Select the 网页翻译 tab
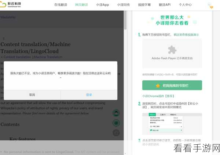The height and width of the screenshot is (155, 220). coord(81,5)
